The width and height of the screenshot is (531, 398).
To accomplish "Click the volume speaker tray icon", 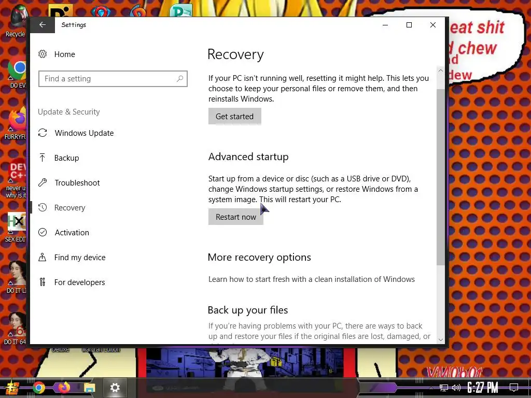I will [x=456, y=388].
